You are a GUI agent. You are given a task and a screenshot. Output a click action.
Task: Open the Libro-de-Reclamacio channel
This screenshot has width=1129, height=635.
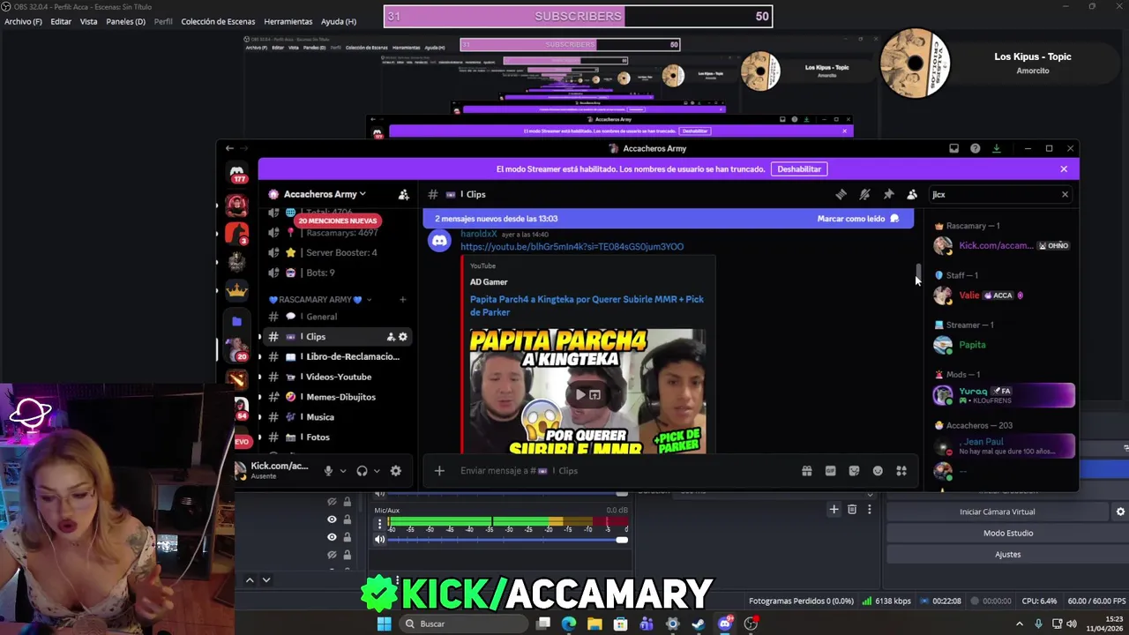pyautogui.click(x=340, y=357)
